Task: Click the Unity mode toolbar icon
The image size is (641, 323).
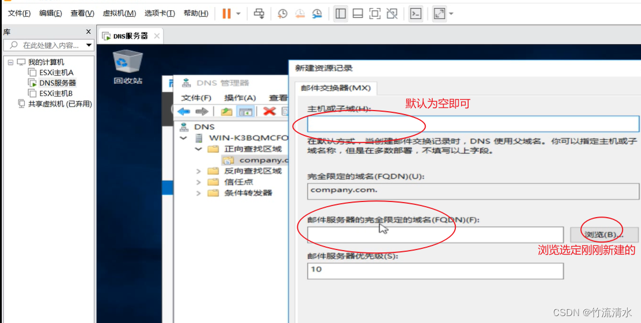Action: [392, 14]
